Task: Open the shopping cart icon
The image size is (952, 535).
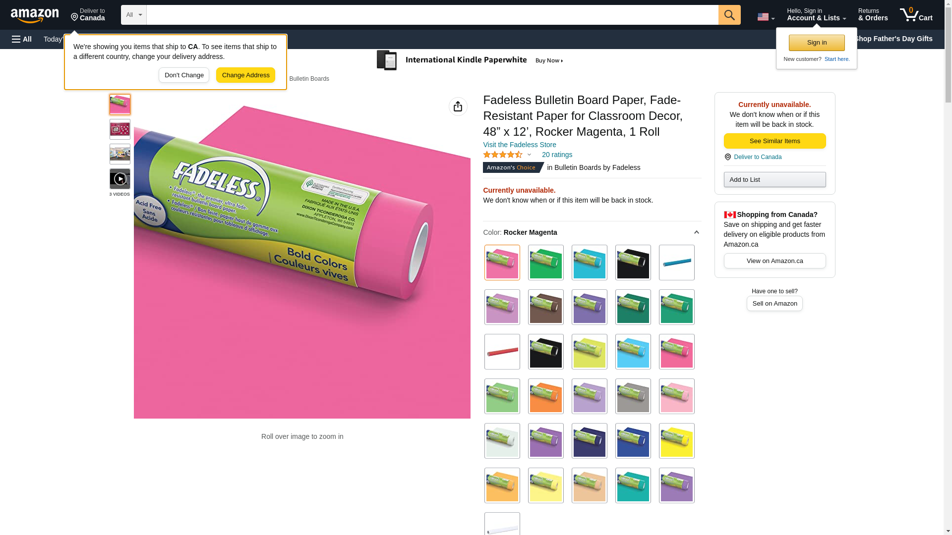Action: (916, 15)
